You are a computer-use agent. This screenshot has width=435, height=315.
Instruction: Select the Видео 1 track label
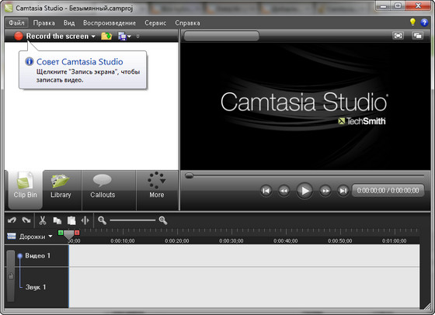point(38,256)
